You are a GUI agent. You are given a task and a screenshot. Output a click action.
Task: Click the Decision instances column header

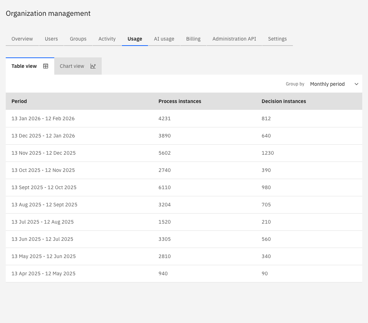click(x=284, y=101)
